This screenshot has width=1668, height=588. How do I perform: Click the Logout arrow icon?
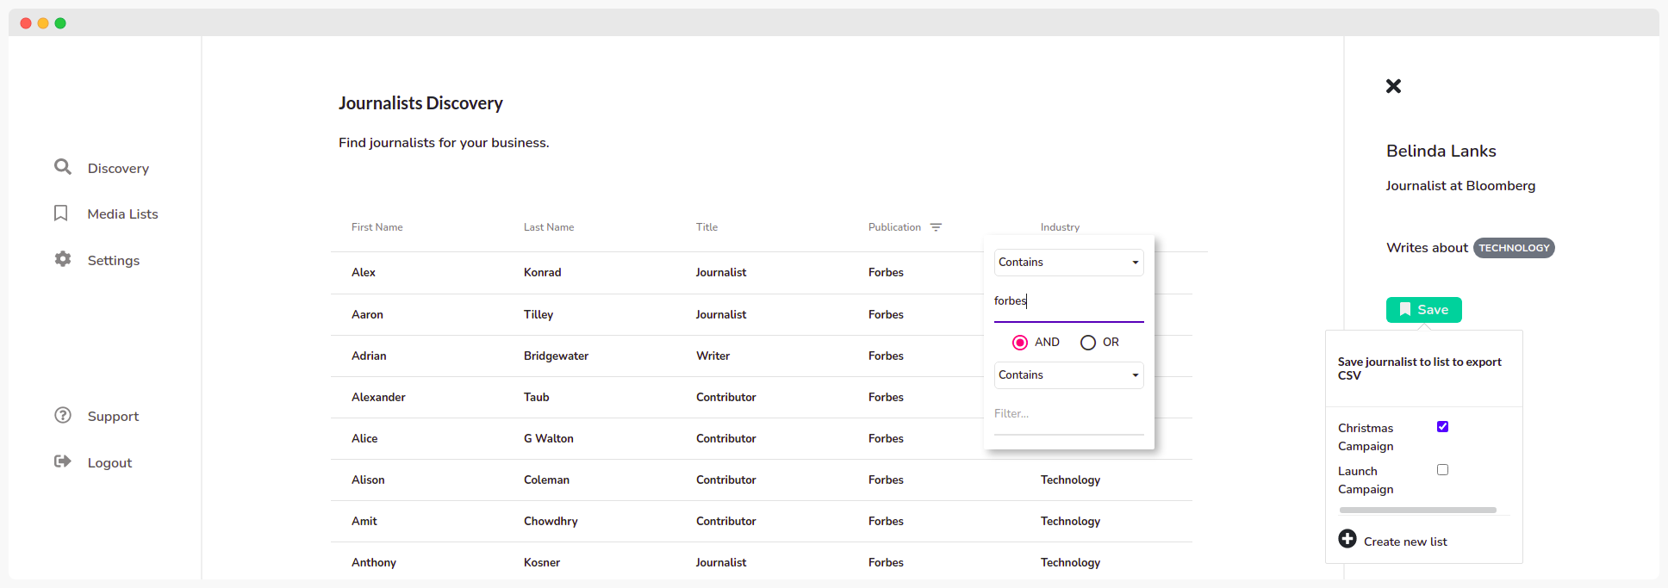click(x=62, y=461)
